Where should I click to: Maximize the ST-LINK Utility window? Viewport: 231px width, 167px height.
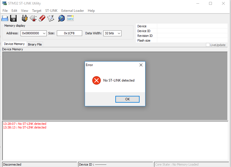tap(210, 3)
